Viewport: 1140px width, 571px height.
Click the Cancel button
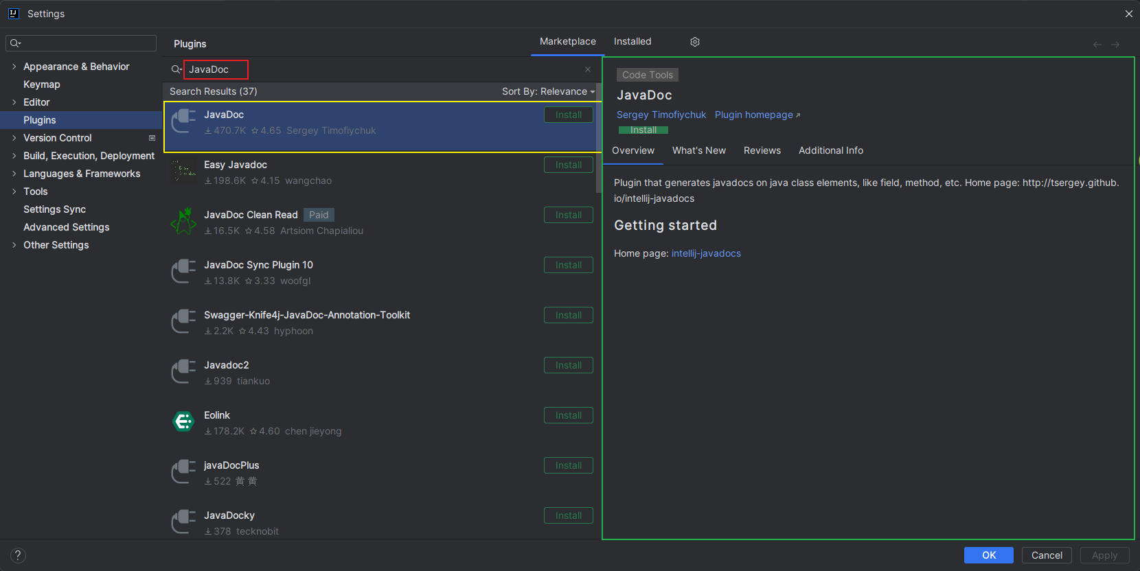[x=1047, y=555]
